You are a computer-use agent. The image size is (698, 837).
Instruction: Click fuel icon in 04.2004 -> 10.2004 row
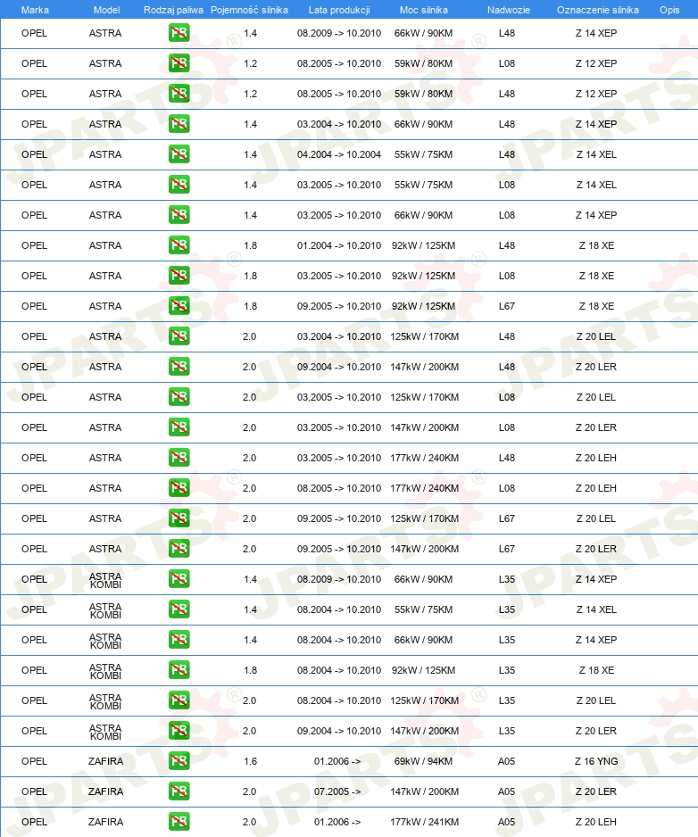click(179, 154)
